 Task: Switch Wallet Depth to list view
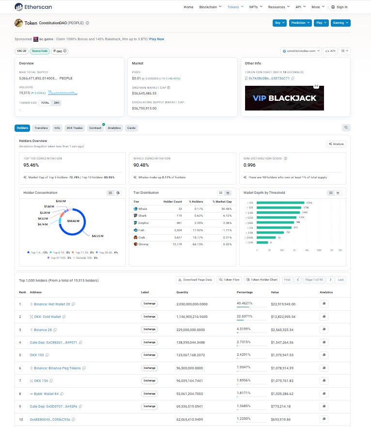331,193
